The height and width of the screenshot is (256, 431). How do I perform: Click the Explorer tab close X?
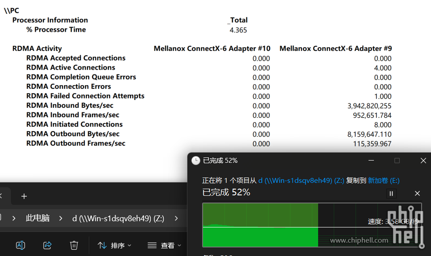point(1,196)
